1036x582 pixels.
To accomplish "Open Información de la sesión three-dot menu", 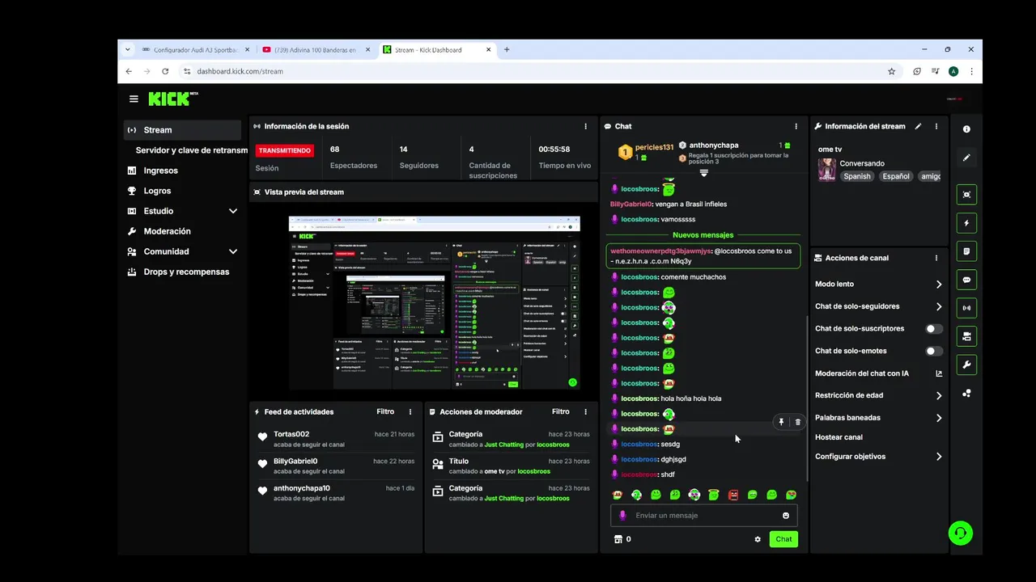I will pos(586,126).
